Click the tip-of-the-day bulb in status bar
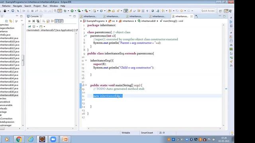The image size is (255, 143). click(x=232, y=133)
